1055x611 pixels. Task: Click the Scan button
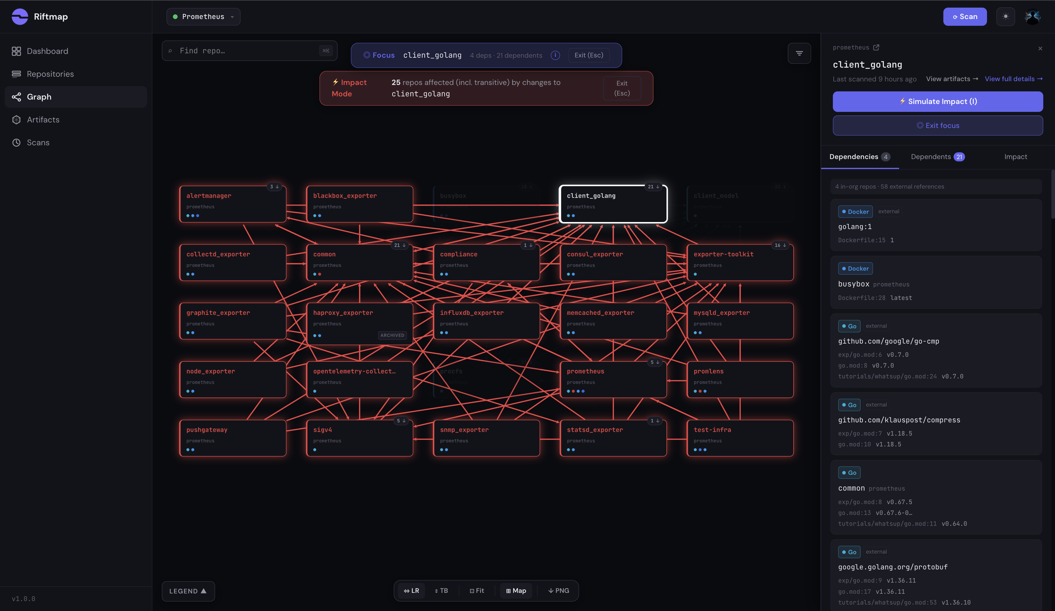coord(964,17)
